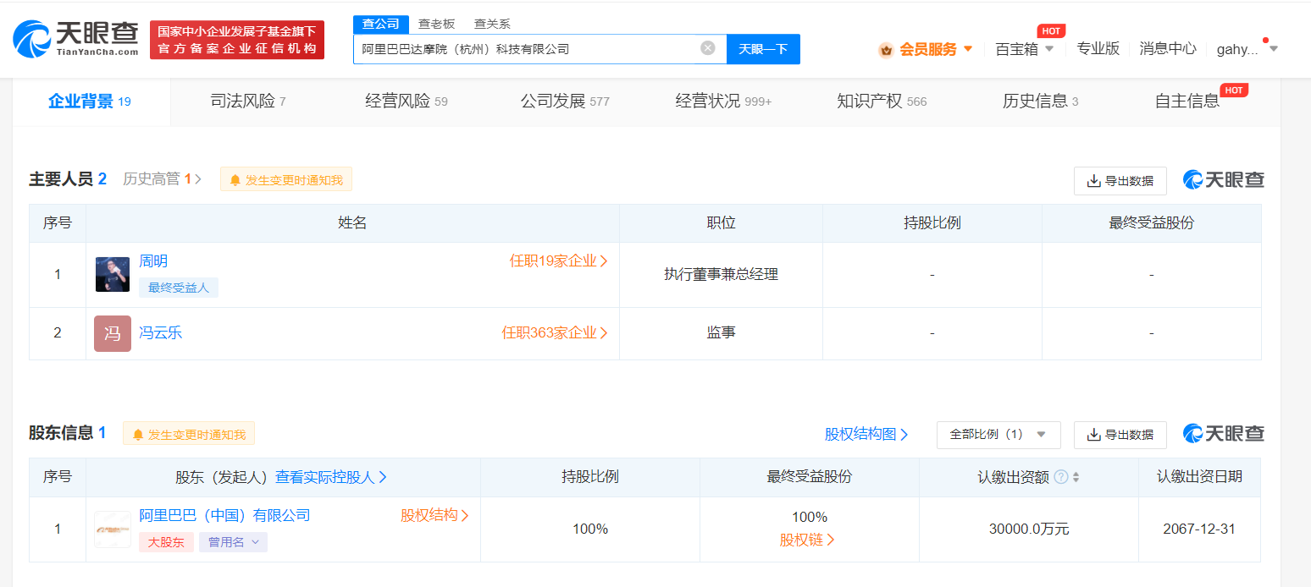The image size is (1311, 587).
Task: Open 阿里巴巴（中国）有限公司 link
Action: pyautogui.click(x=224, y=515)
